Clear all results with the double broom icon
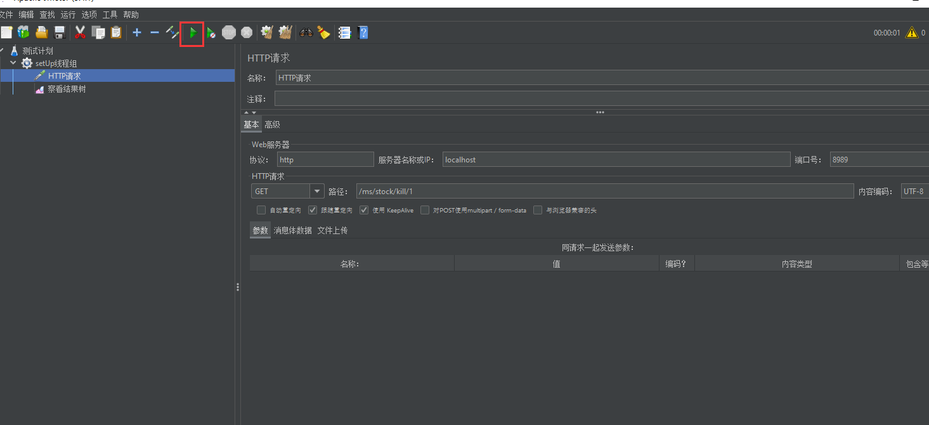929x425 pixels. coord(285,32)
